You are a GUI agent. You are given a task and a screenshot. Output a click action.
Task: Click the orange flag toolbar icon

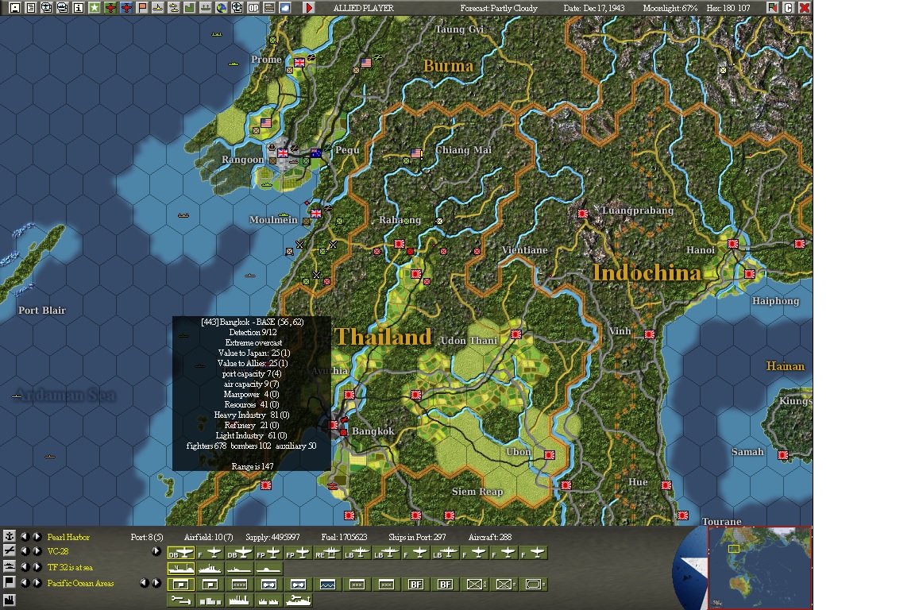coord(142,8)
